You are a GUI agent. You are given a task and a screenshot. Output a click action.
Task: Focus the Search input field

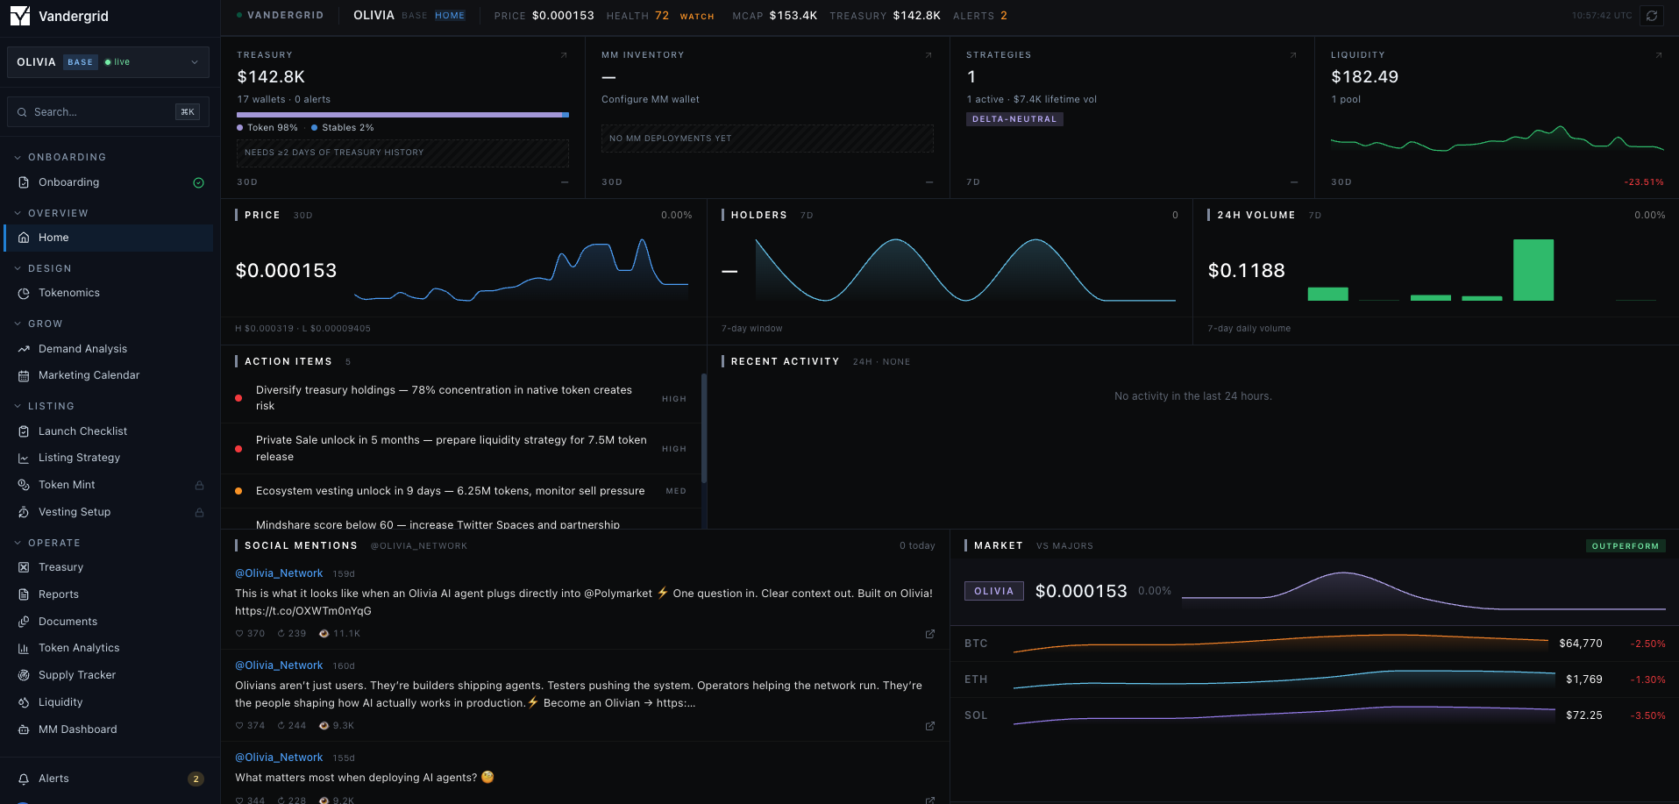point(108,112)
